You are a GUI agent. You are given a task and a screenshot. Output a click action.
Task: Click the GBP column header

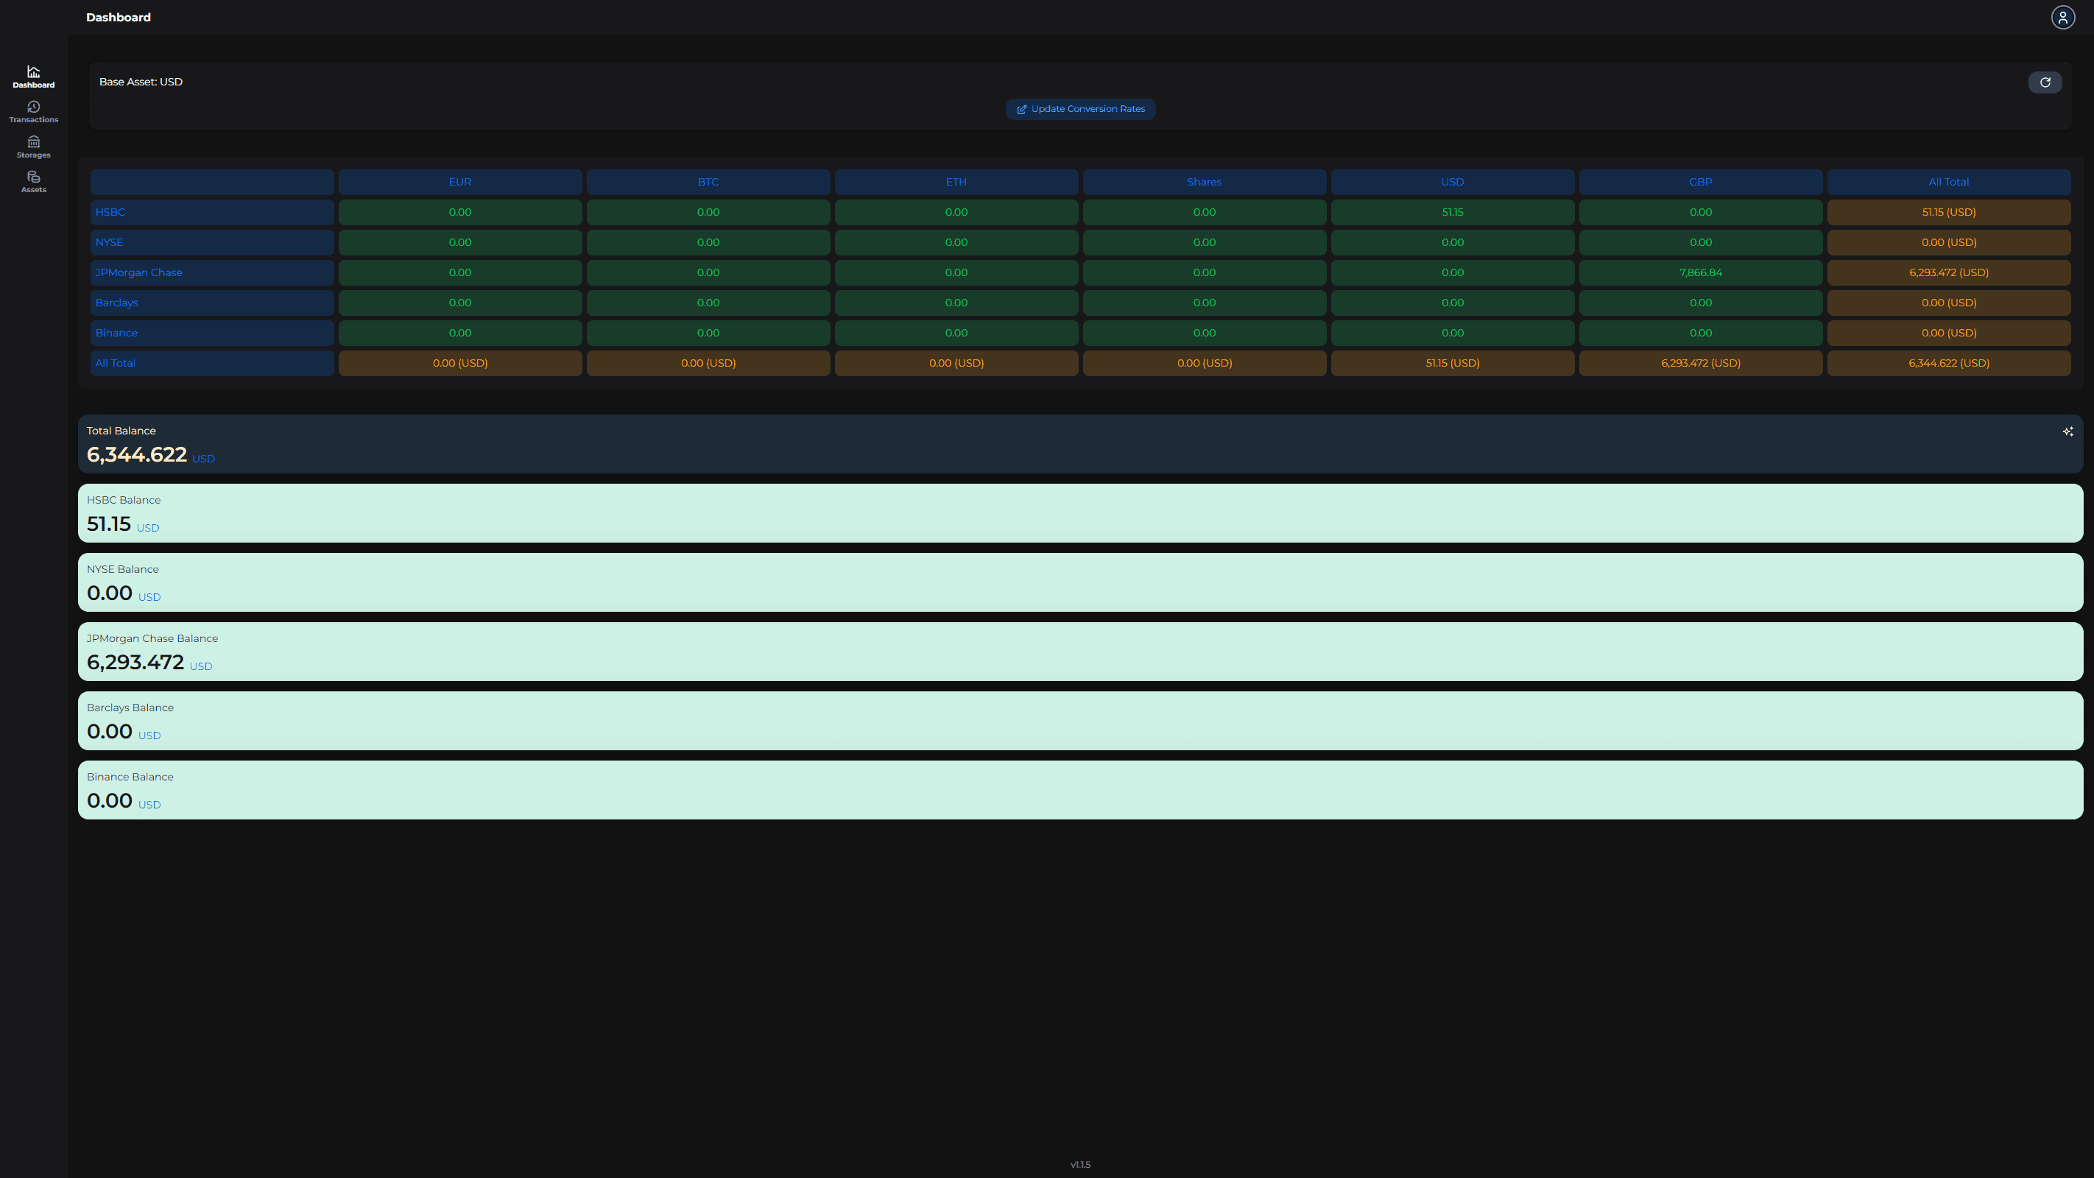click(x=1700, y=181)
